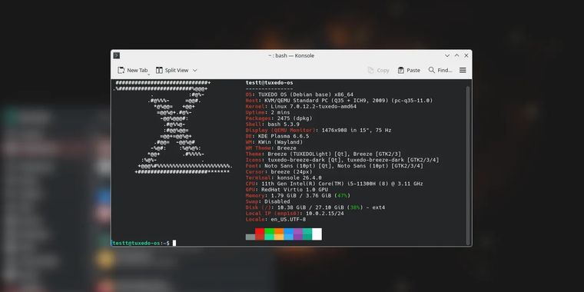Expand the Split View chevron menu
This screenshot has height=292, width=584.
coord(194,70)
